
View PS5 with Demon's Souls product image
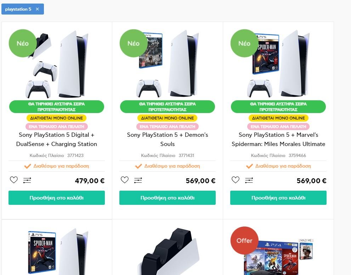pos(168,64)
